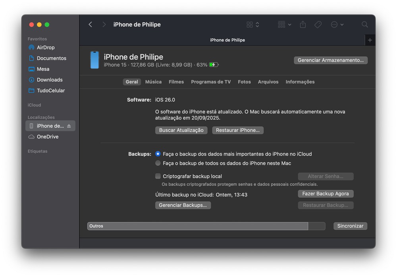The width and height of the screenshot is (397, 277).
Task: Click the Fazer Backup Agora button
Action: 325,194
